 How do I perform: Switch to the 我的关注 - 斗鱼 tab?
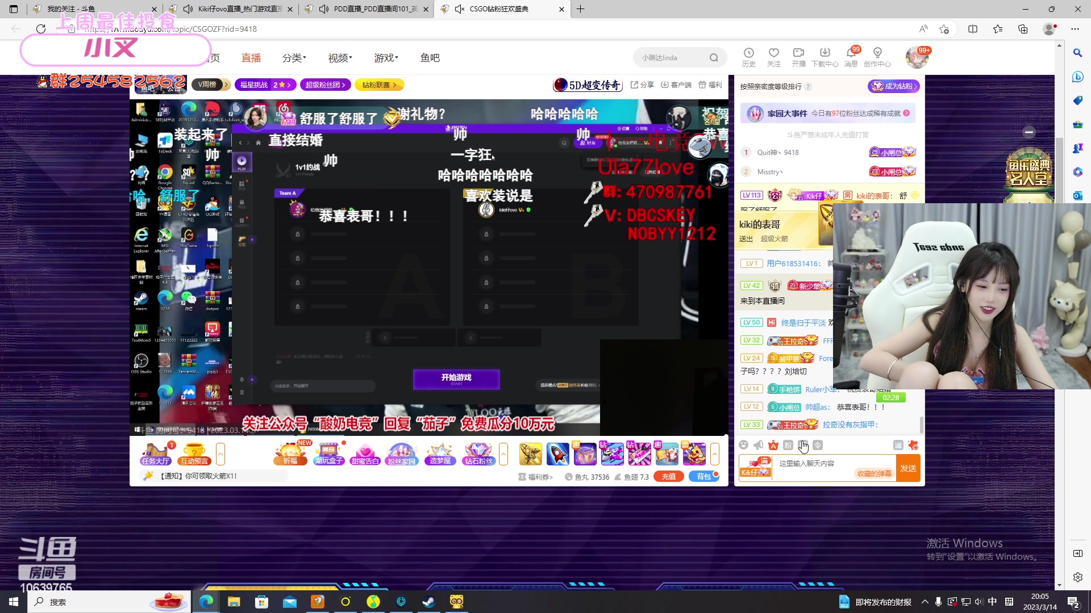(95, 9)
